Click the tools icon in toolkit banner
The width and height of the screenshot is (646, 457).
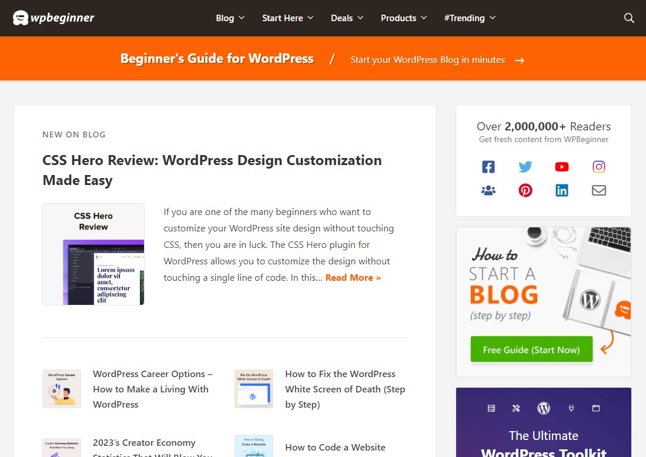[x=516, y=408]
